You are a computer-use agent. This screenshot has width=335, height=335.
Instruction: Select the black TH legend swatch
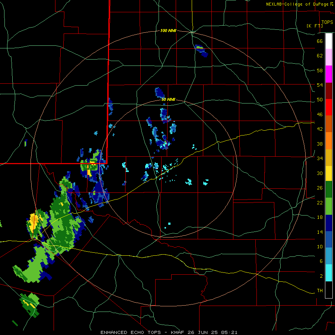pyautogui.click(x=329, y=290)
